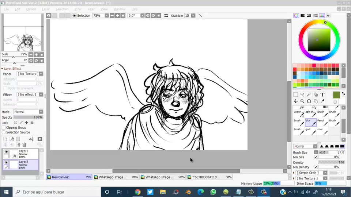Create a new normal layer
Screen dimensions: 351x197
click(x=5, y=139)
